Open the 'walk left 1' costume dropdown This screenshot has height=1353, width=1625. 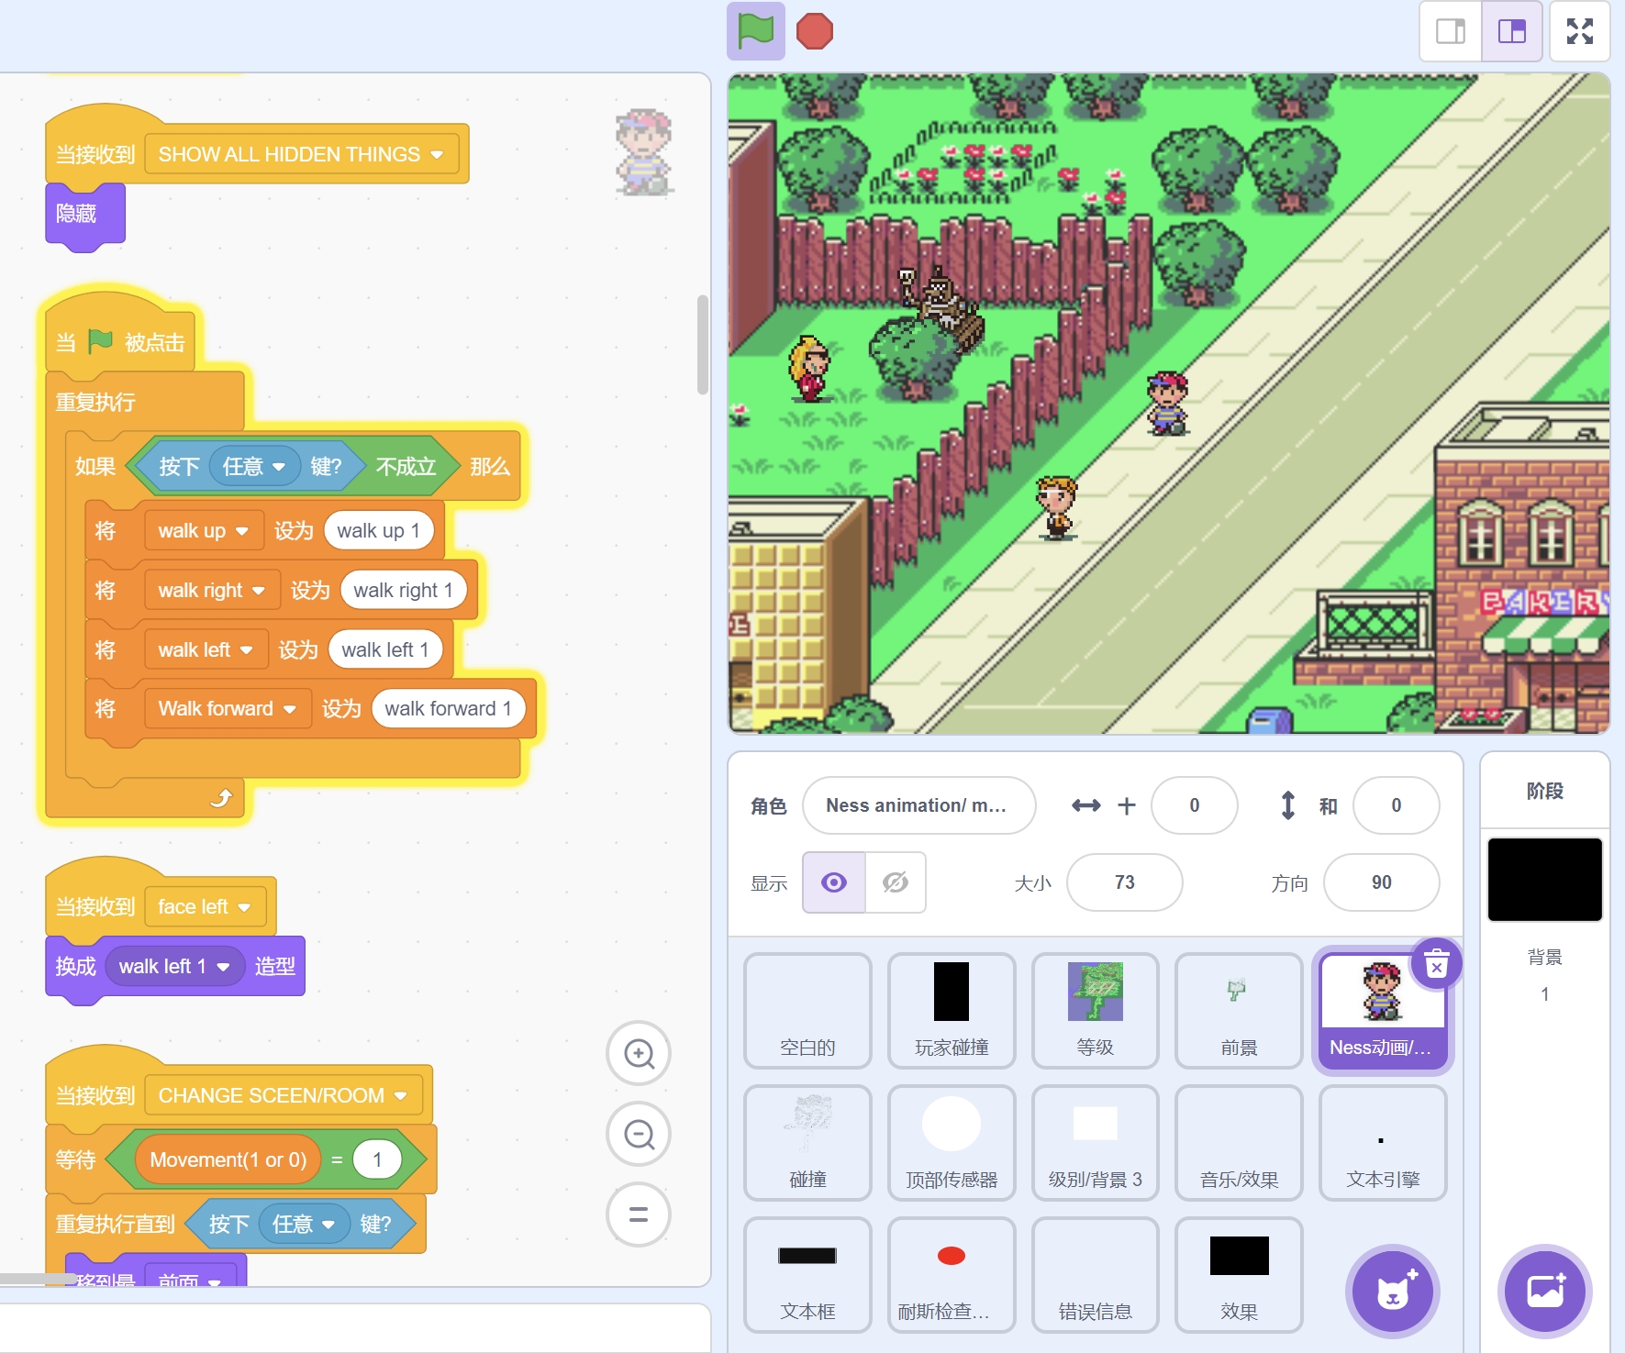(223, 967)
